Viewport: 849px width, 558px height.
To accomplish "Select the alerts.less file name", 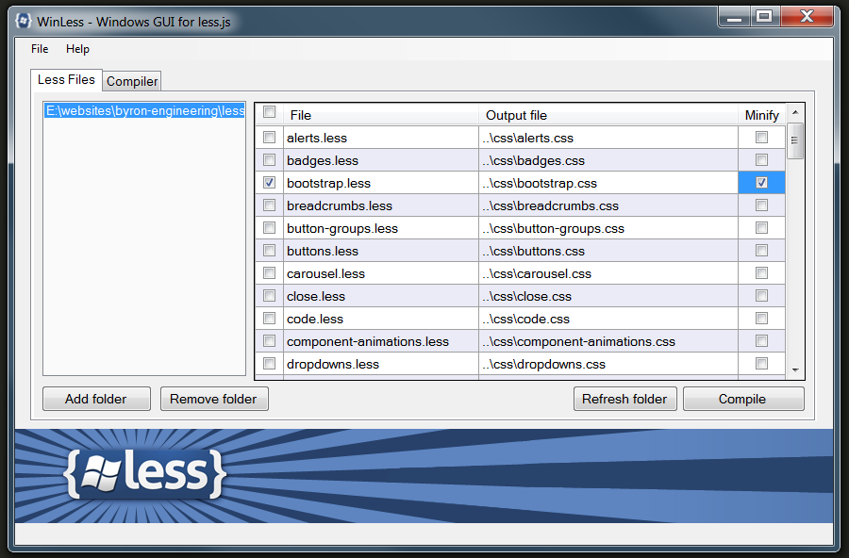I will 317,138.
